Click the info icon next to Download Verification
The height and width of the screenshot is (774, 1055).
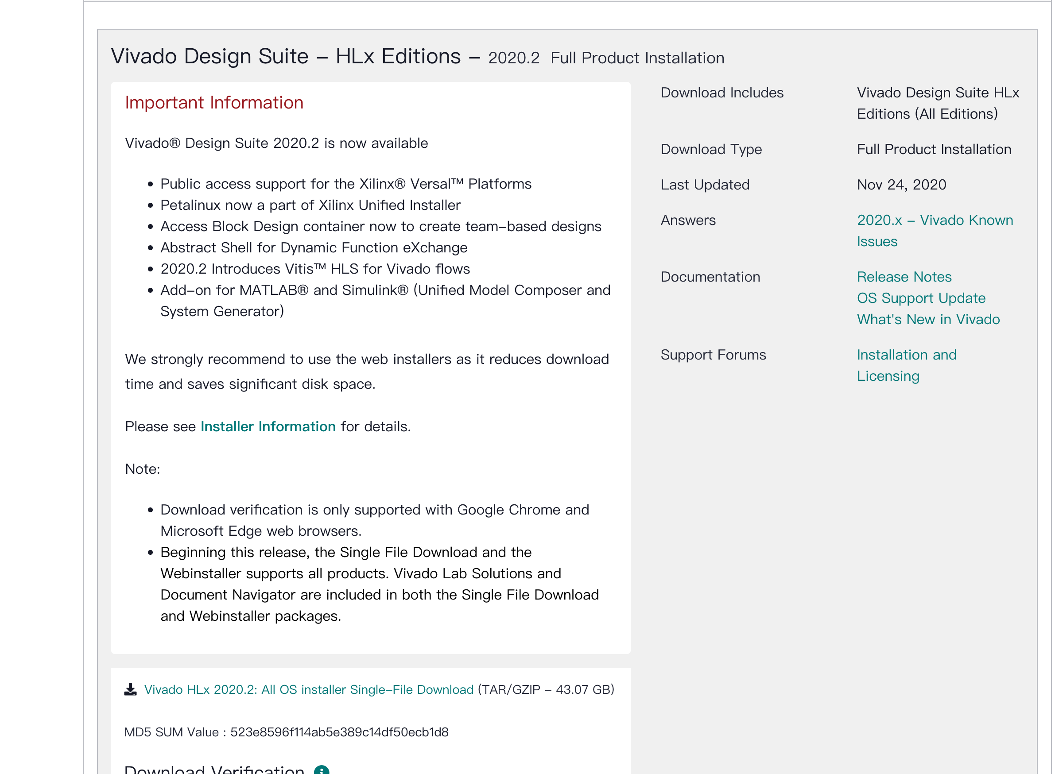tap(322, 770)
